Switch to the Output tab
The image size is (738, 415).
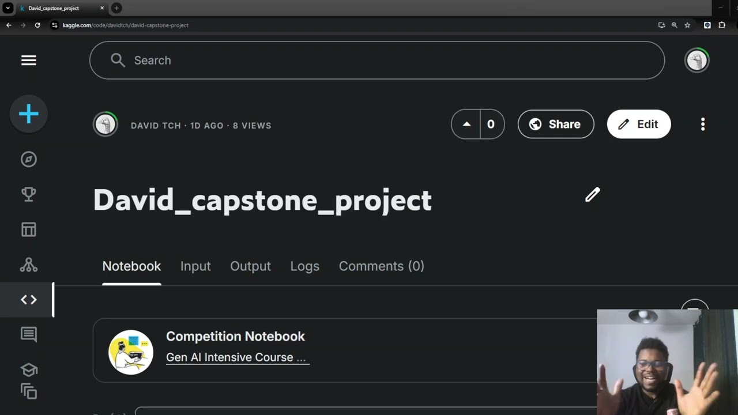pyautogui.click(x=250, y=266)
